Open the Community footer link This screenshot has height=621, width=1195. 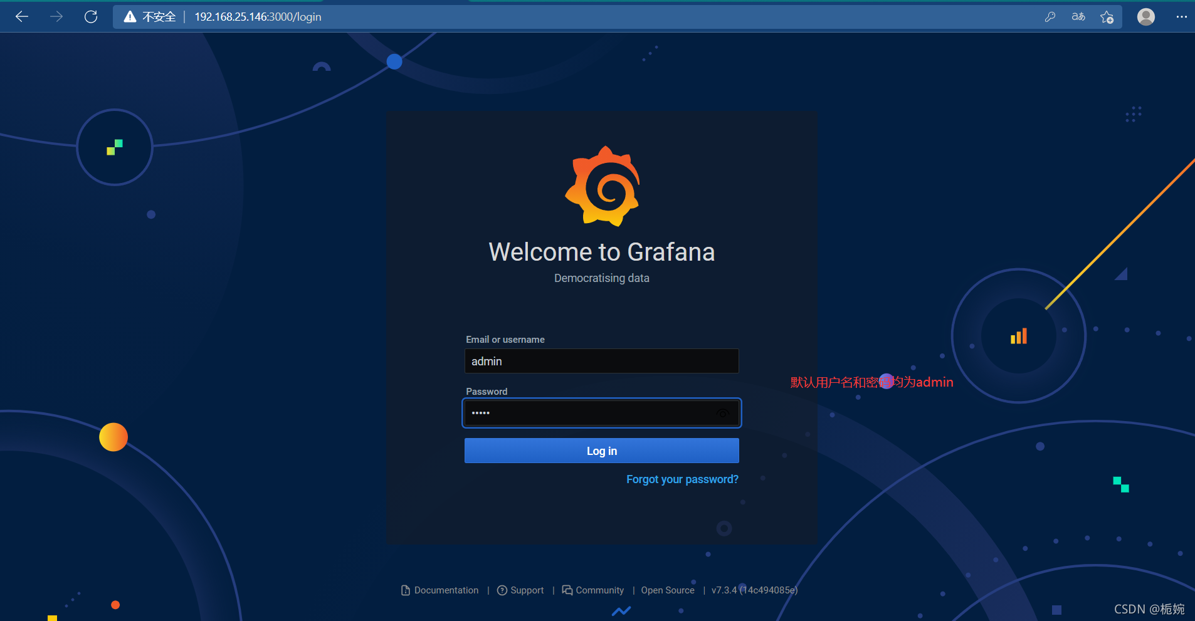tap(593, 590)
